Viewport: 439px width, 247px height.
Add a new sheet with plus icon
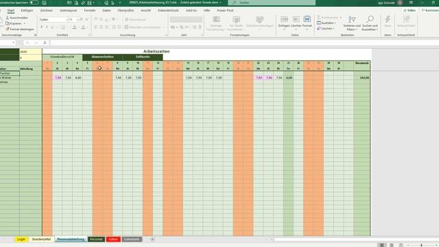pyautogui.click(x=152, y=239)
